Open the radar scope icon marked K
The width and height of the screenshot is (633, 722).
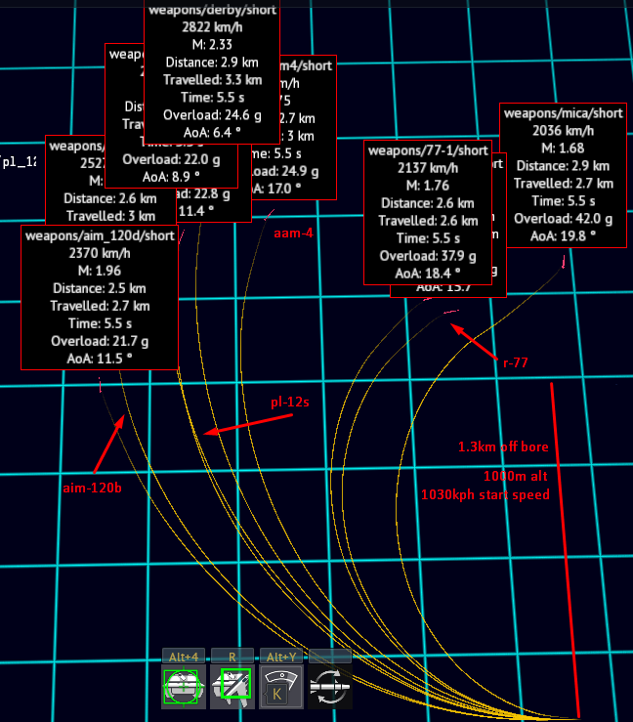tap(279, 688)
